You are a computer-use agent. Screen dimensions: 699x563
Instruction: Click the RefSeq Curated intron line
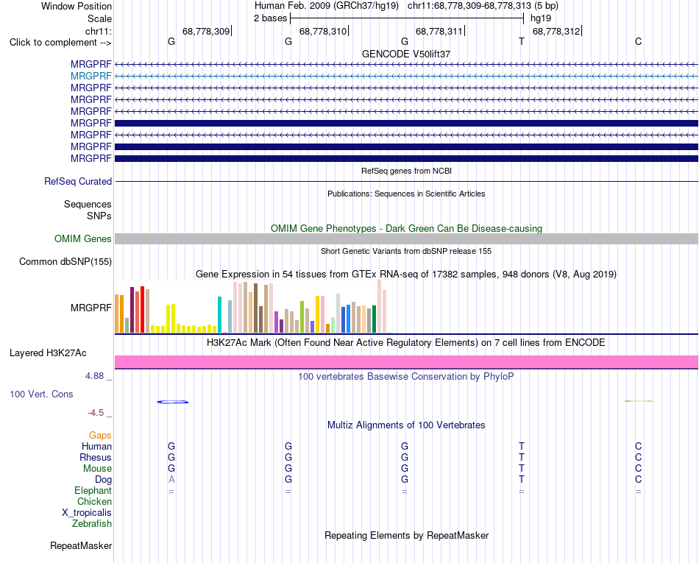(x=407, y=182)
